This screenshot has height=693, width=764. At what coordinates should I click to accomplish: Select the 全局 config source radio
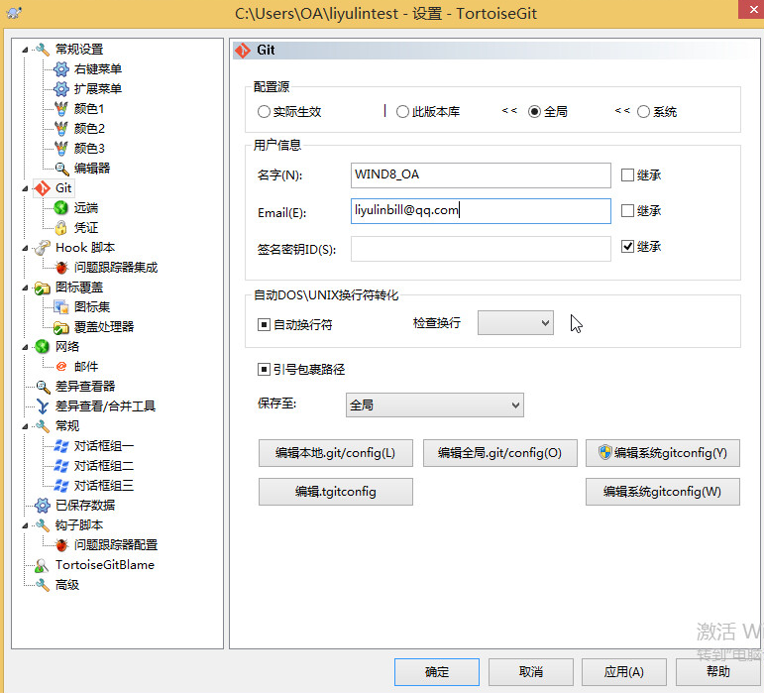tap(534, 112)
